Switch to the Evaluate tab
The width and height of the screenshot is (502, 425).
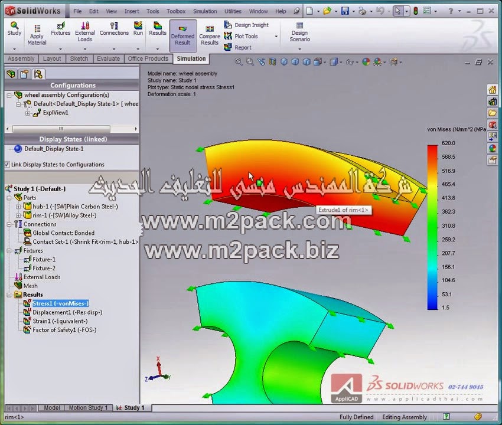coord(108,58)
